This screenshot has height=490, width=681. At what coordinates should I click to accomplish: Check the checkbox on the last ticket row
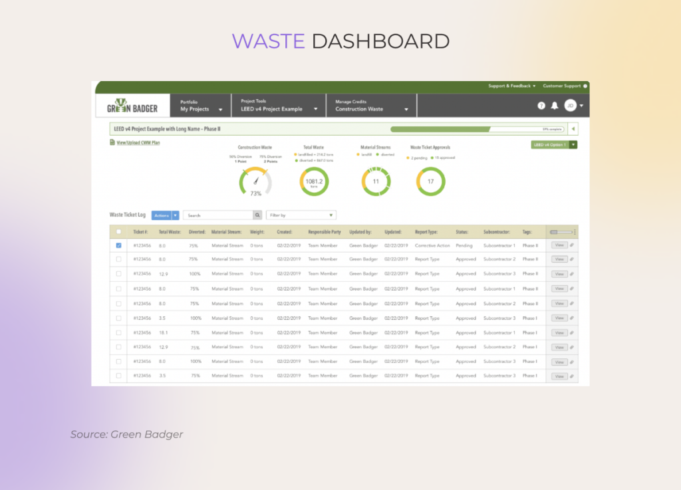pyautogui.click(x=118, y=376)
